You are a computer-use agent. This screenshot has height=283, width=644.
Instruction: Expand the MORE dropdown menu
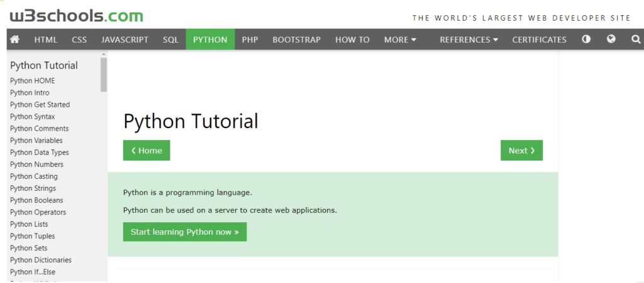tap(400, 40)
